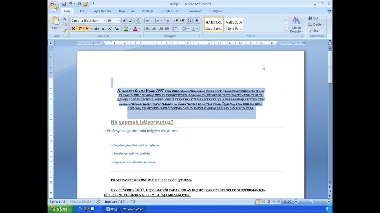
Task: Shrink font size with small A icon
Action: click(131, 20)
